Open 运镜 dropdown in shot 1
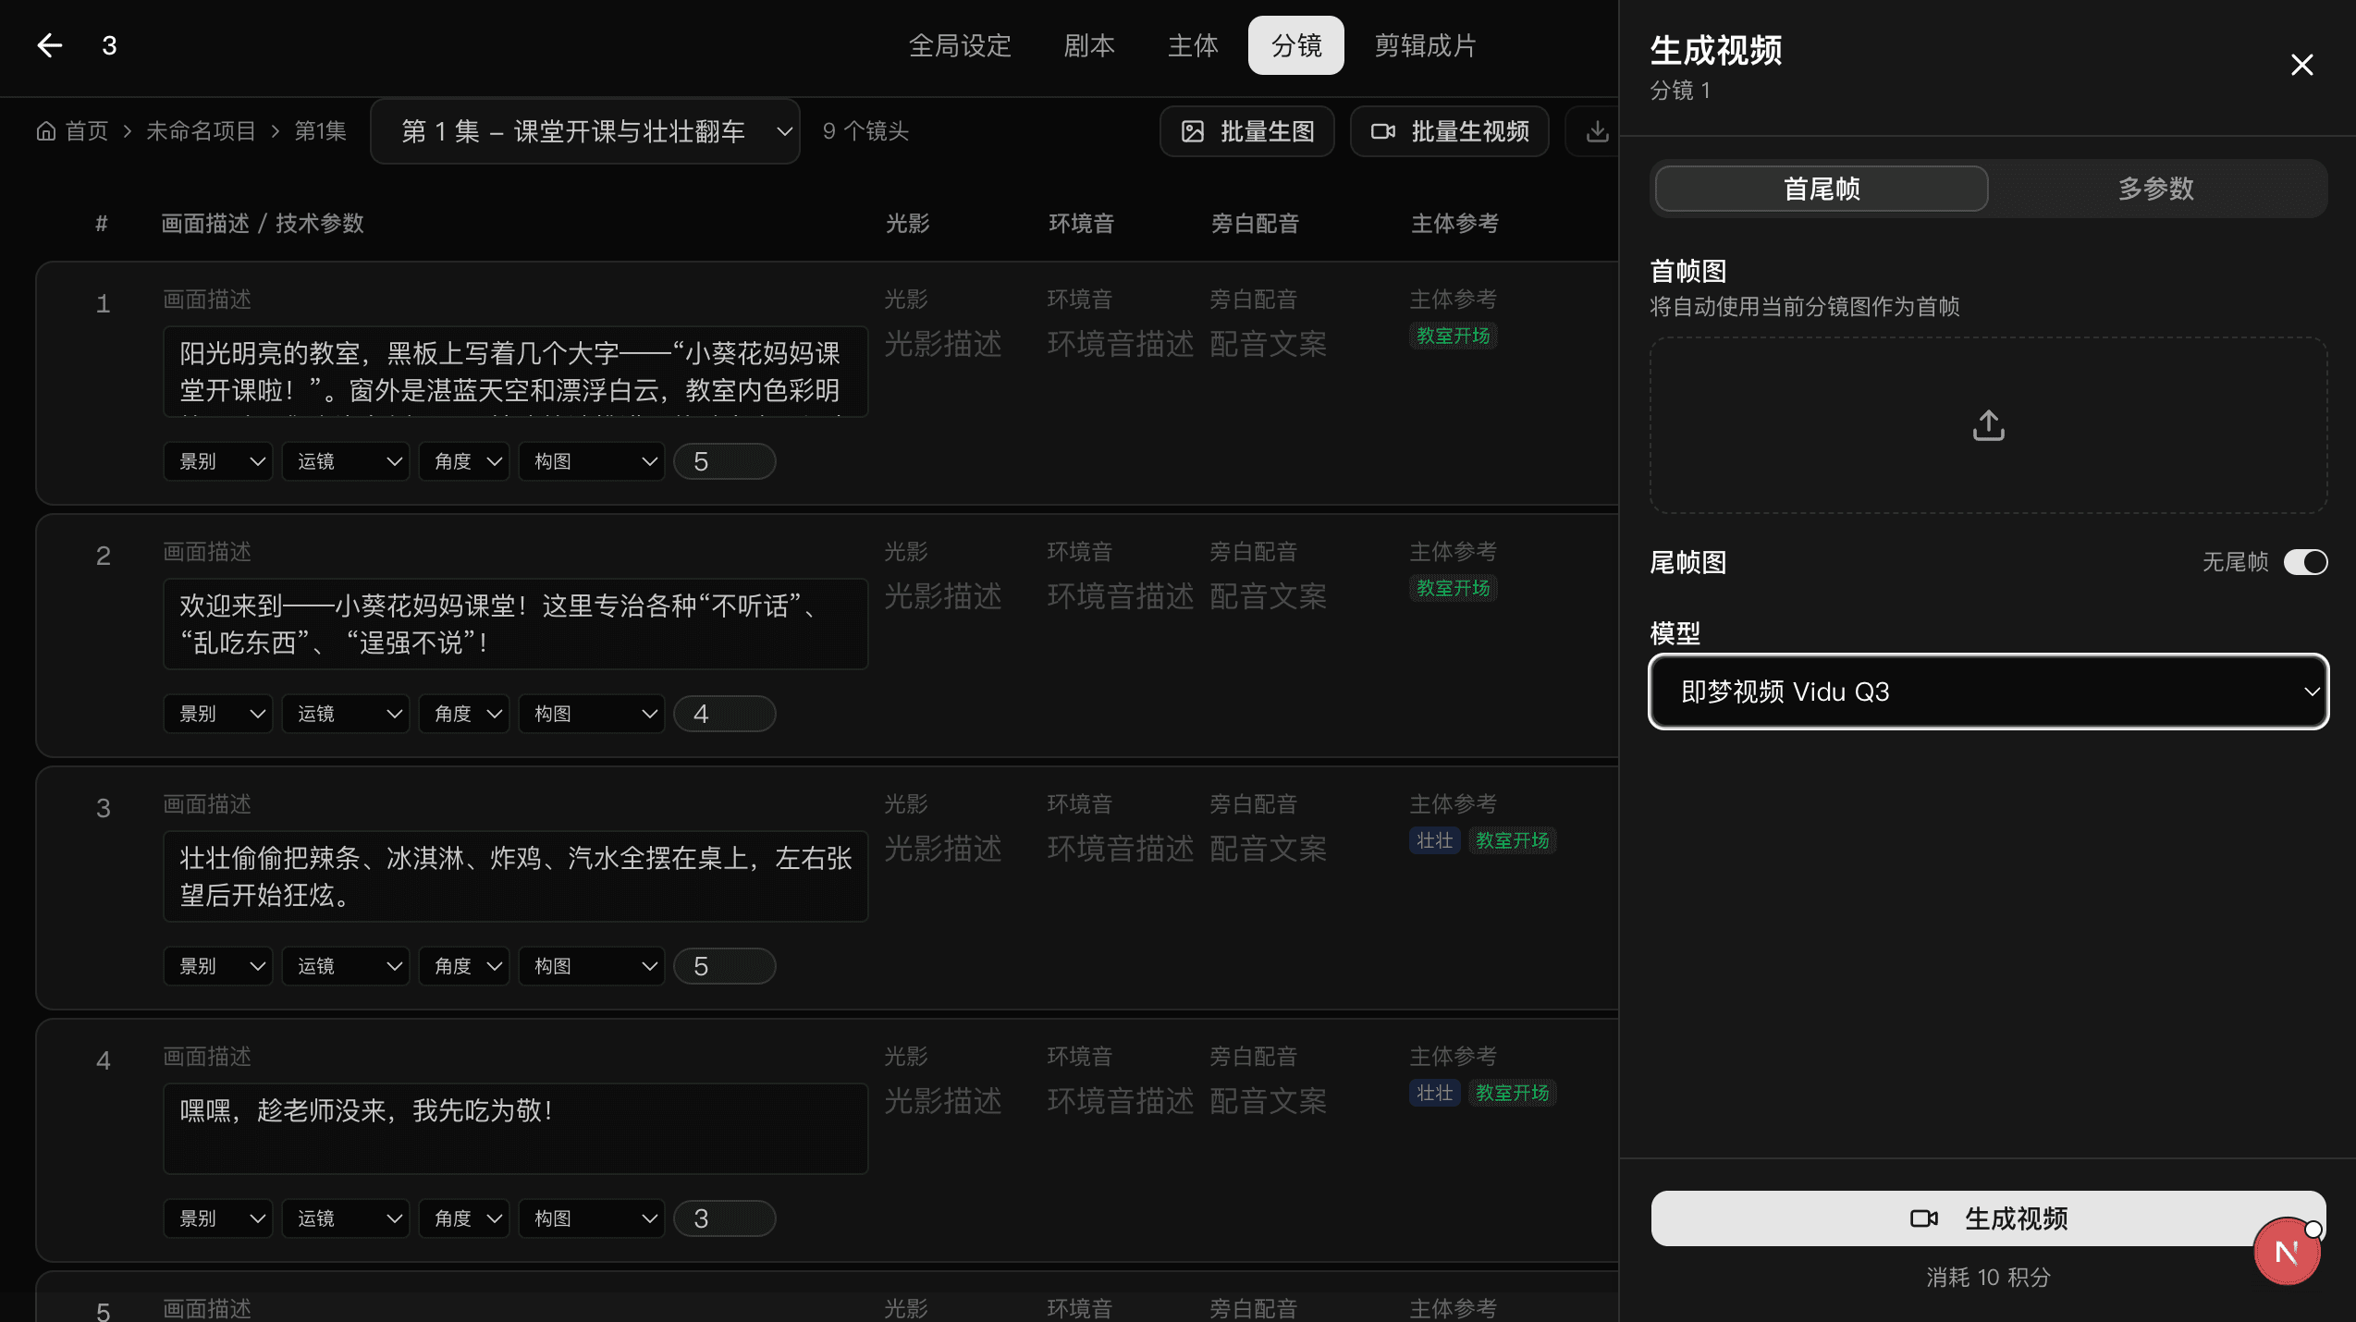 [x=346, y=461]
